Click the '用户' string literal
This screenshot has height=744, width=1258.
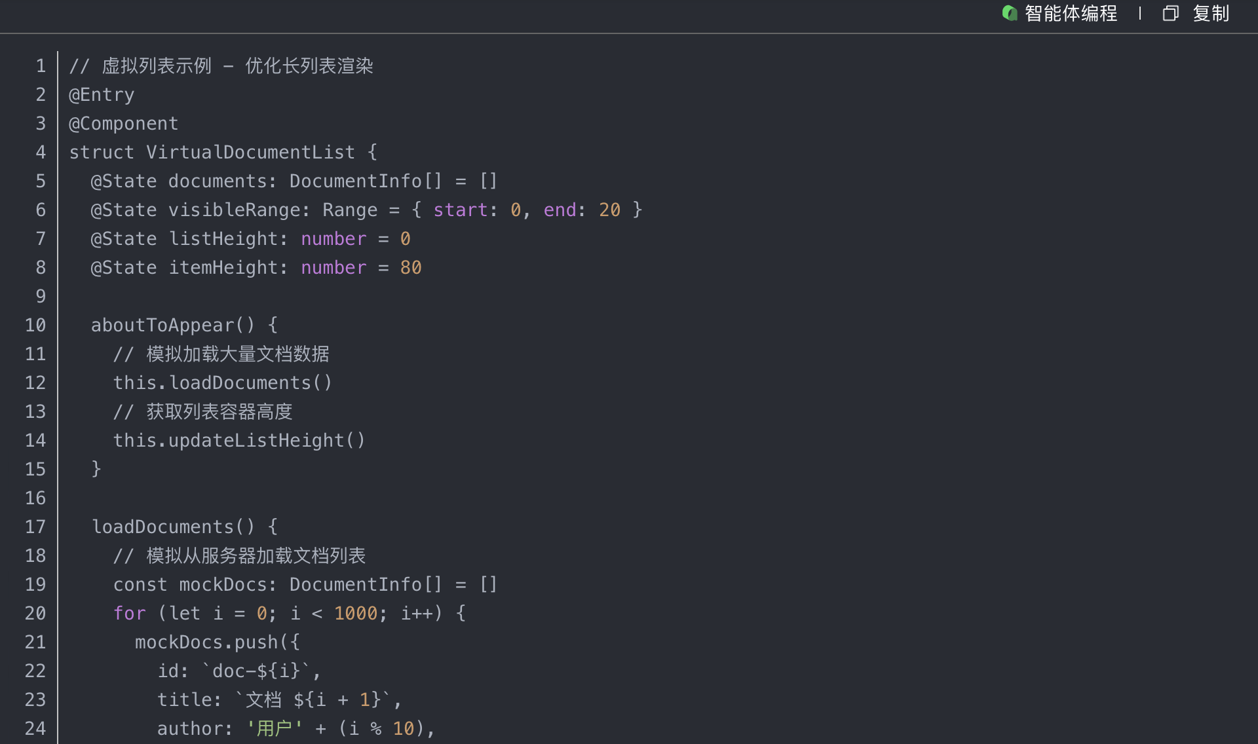coord(275,729)
